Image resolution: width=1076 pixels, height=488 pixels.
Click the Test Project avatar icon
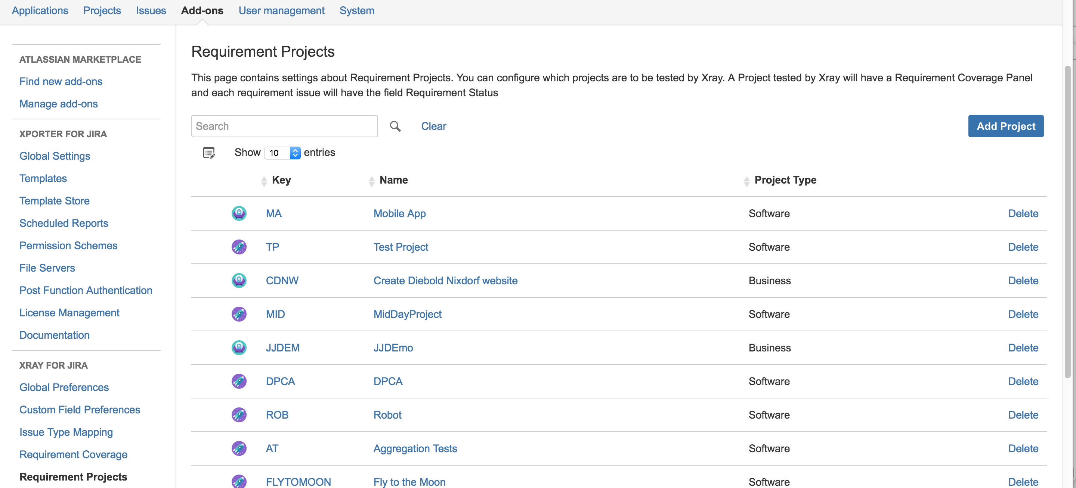(x=239, y=247)
